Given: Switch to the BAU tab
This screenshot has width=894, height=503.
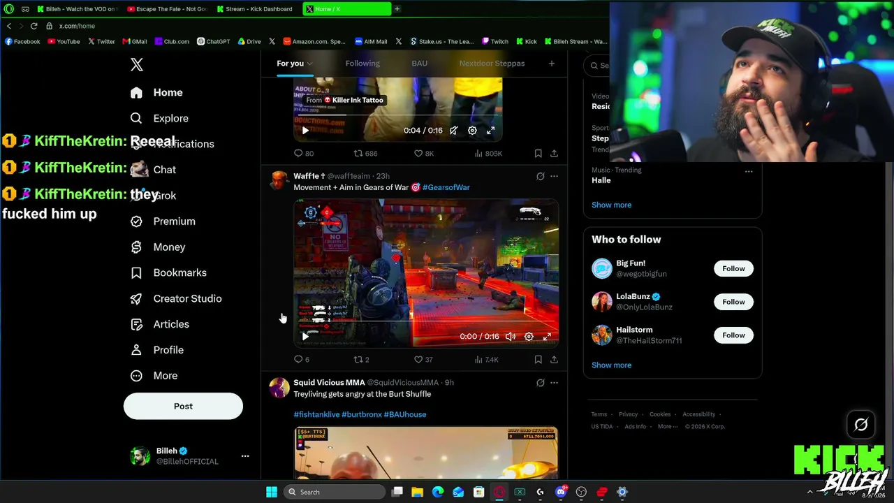Looking at the screenshot, I should [419, 64].
